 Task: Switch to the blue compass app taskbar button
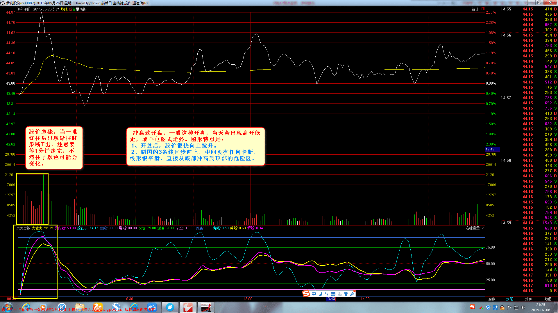170,307
